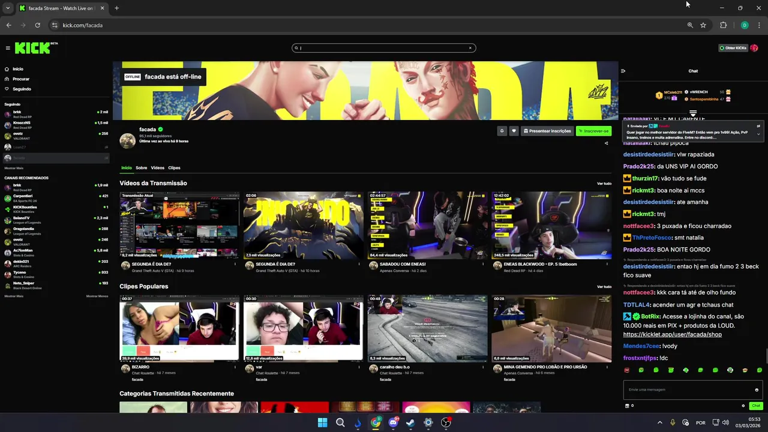Open options menu for BIZARRO clip
The width and height of the screenshot is (768, 432).
pyautogui.click(x=235, y=367)
